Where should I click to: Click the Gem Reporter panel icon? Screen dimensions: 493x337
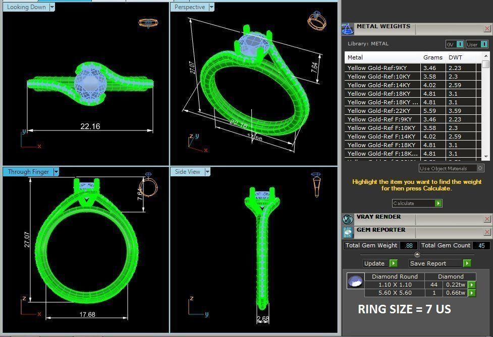tap(348, 232)
